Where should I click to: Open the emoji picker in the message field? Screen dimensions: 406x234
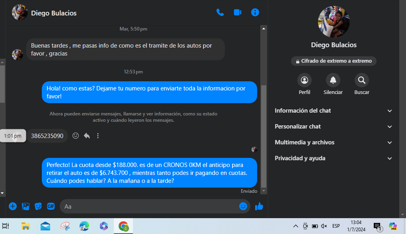[x=243, y=206]
